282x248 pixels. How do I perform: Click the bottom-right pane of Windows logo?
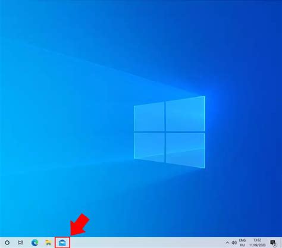click(x=185, y=150)
